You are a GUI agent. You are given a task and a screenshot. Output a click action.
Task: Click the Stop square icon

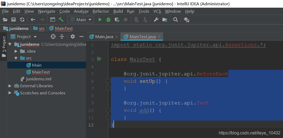pyautogui.click(x=126, y=20)
